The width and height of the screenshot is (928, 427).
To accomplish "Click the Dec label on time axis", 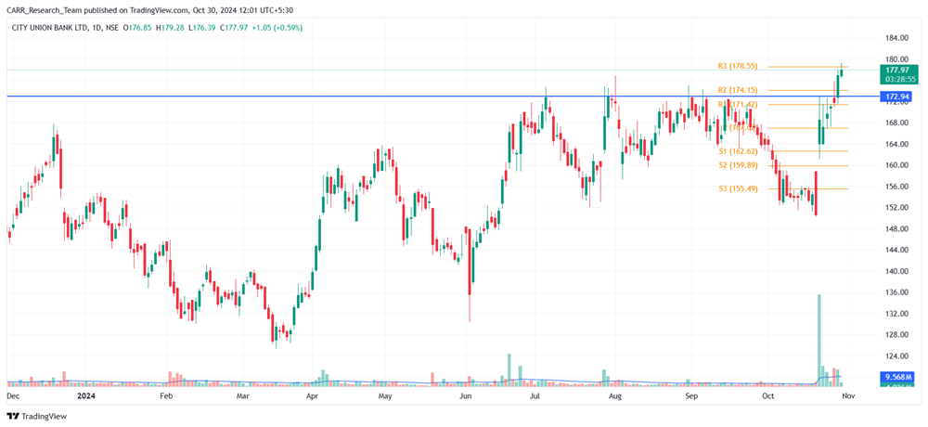I will click(x=12, y=395).
